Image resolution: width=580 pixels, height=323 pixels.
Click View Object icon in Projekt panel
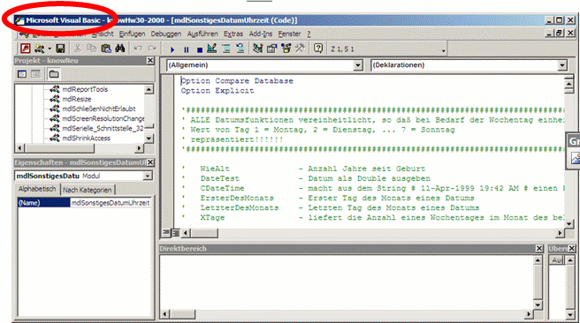(x=35, y=74)
